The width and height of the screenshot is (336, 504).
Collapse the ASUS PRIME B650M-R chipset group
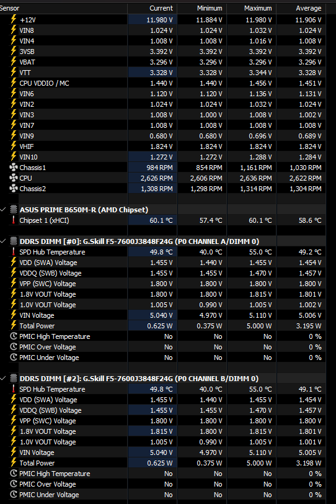3,210
